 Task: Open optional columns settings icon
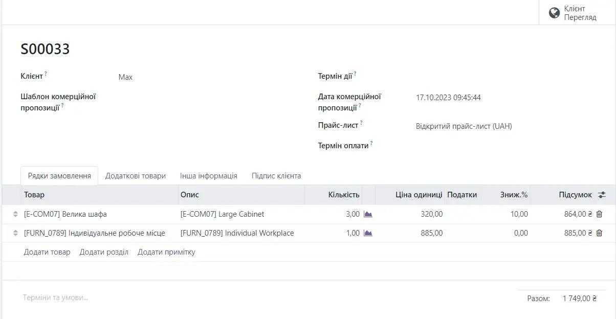(602, 195)
